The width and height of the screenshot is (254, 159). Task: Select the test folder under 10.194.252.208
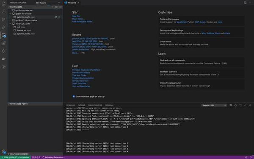(x=19, y=27)
